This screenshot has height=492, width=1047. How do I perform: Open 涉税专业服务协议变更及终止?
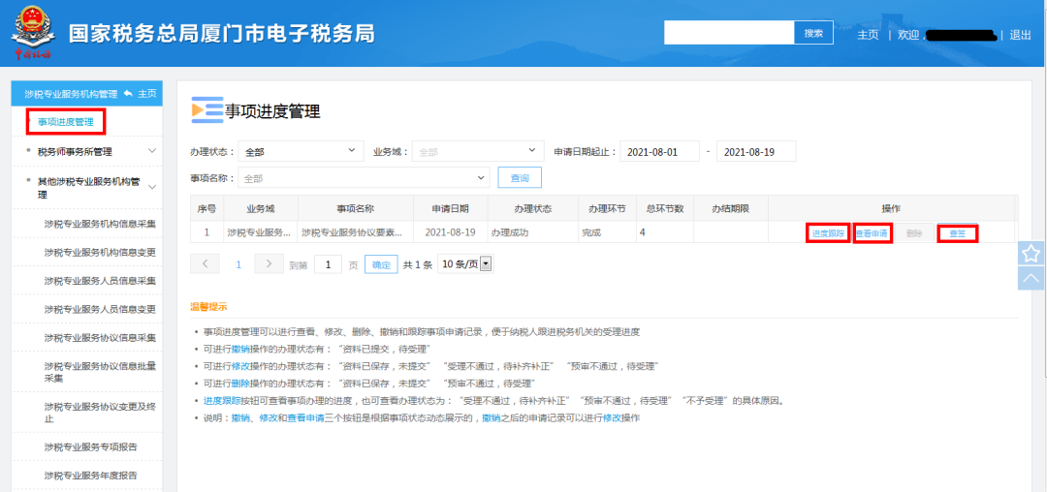(100, 413)
